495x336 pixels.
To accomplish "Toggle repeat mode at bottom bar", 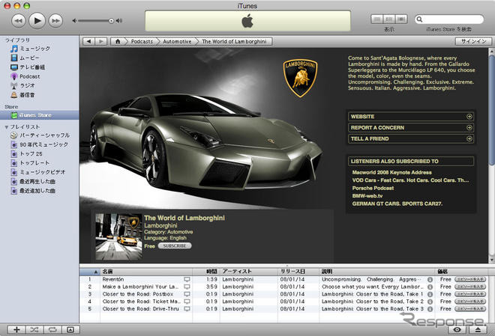I will [52, 329].
